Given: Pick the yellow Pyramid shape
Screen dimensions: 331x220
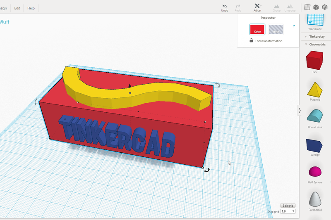Looking at the screenshot, I should tap(315, 90).
